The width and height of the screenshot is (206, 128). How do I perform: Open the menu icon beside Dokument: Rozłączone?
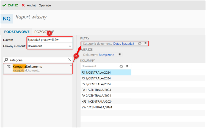click(120, 55)
